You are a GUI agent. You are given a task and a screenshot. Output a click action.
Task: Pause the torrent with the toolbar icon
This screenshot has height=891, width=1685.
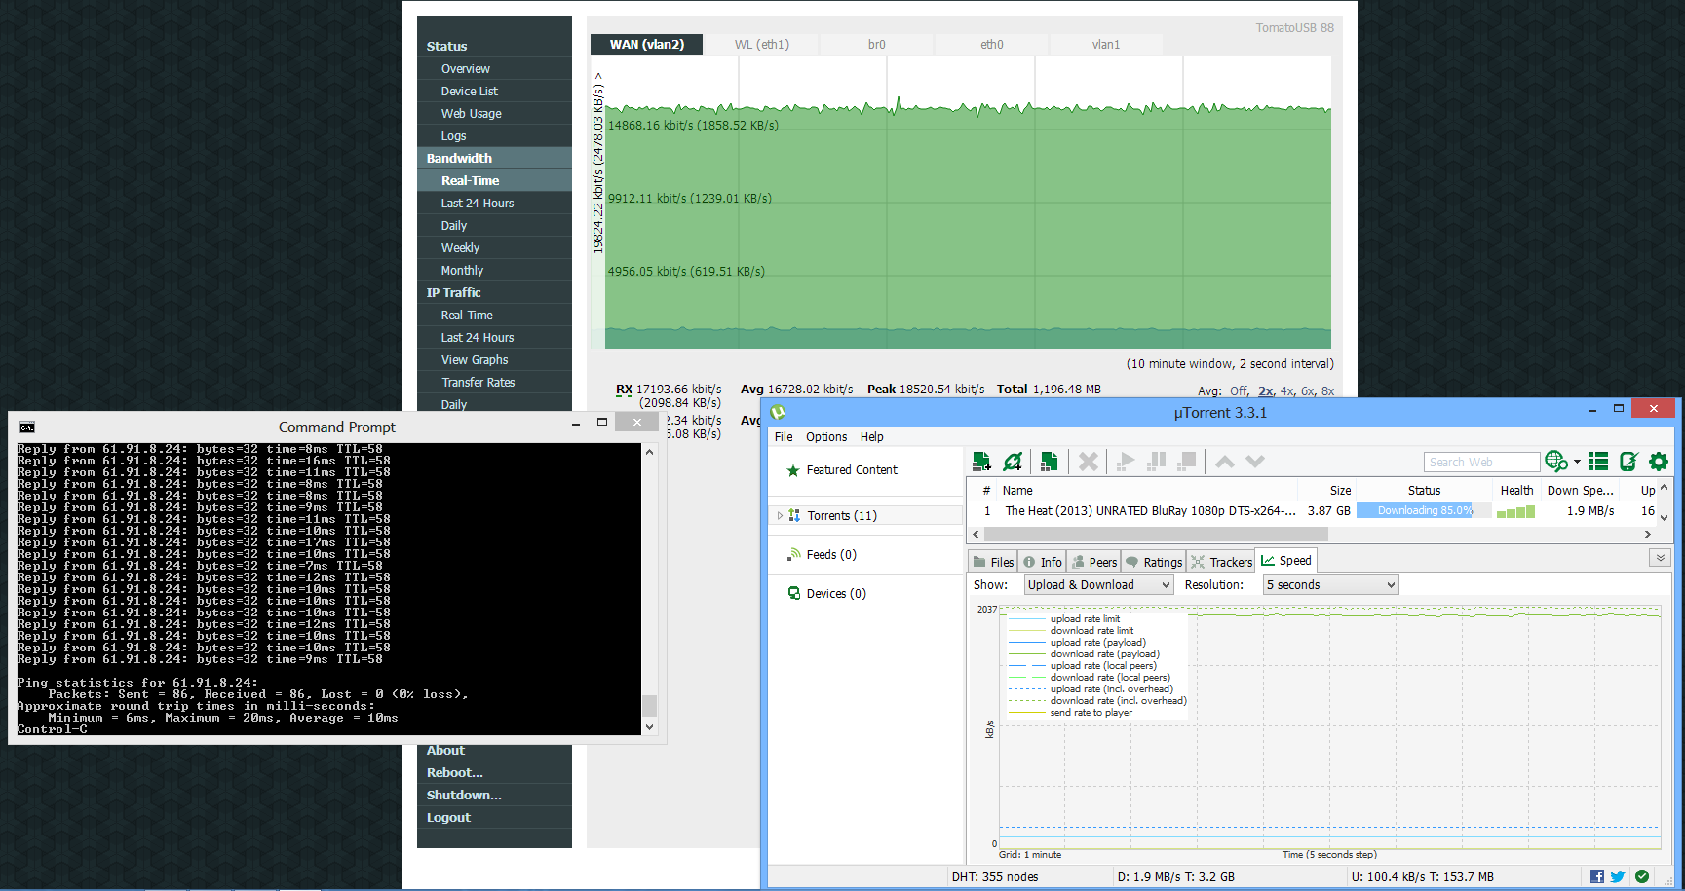(x=1157, y=462)
